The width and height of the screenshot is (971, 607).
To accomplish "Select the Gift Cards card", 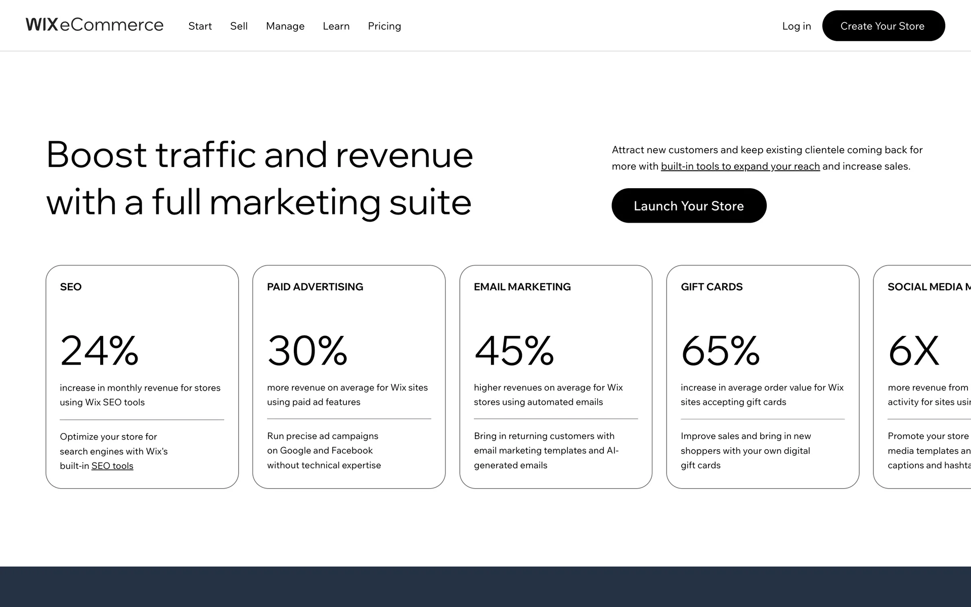I will click(763, 377).
